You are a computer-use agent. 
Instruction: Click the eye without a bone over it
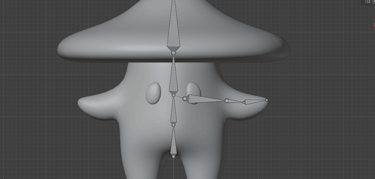[x=153, y=93]
